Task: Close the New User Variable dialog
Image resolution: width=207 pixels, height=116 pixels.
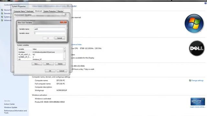Action: pos(63,22)
